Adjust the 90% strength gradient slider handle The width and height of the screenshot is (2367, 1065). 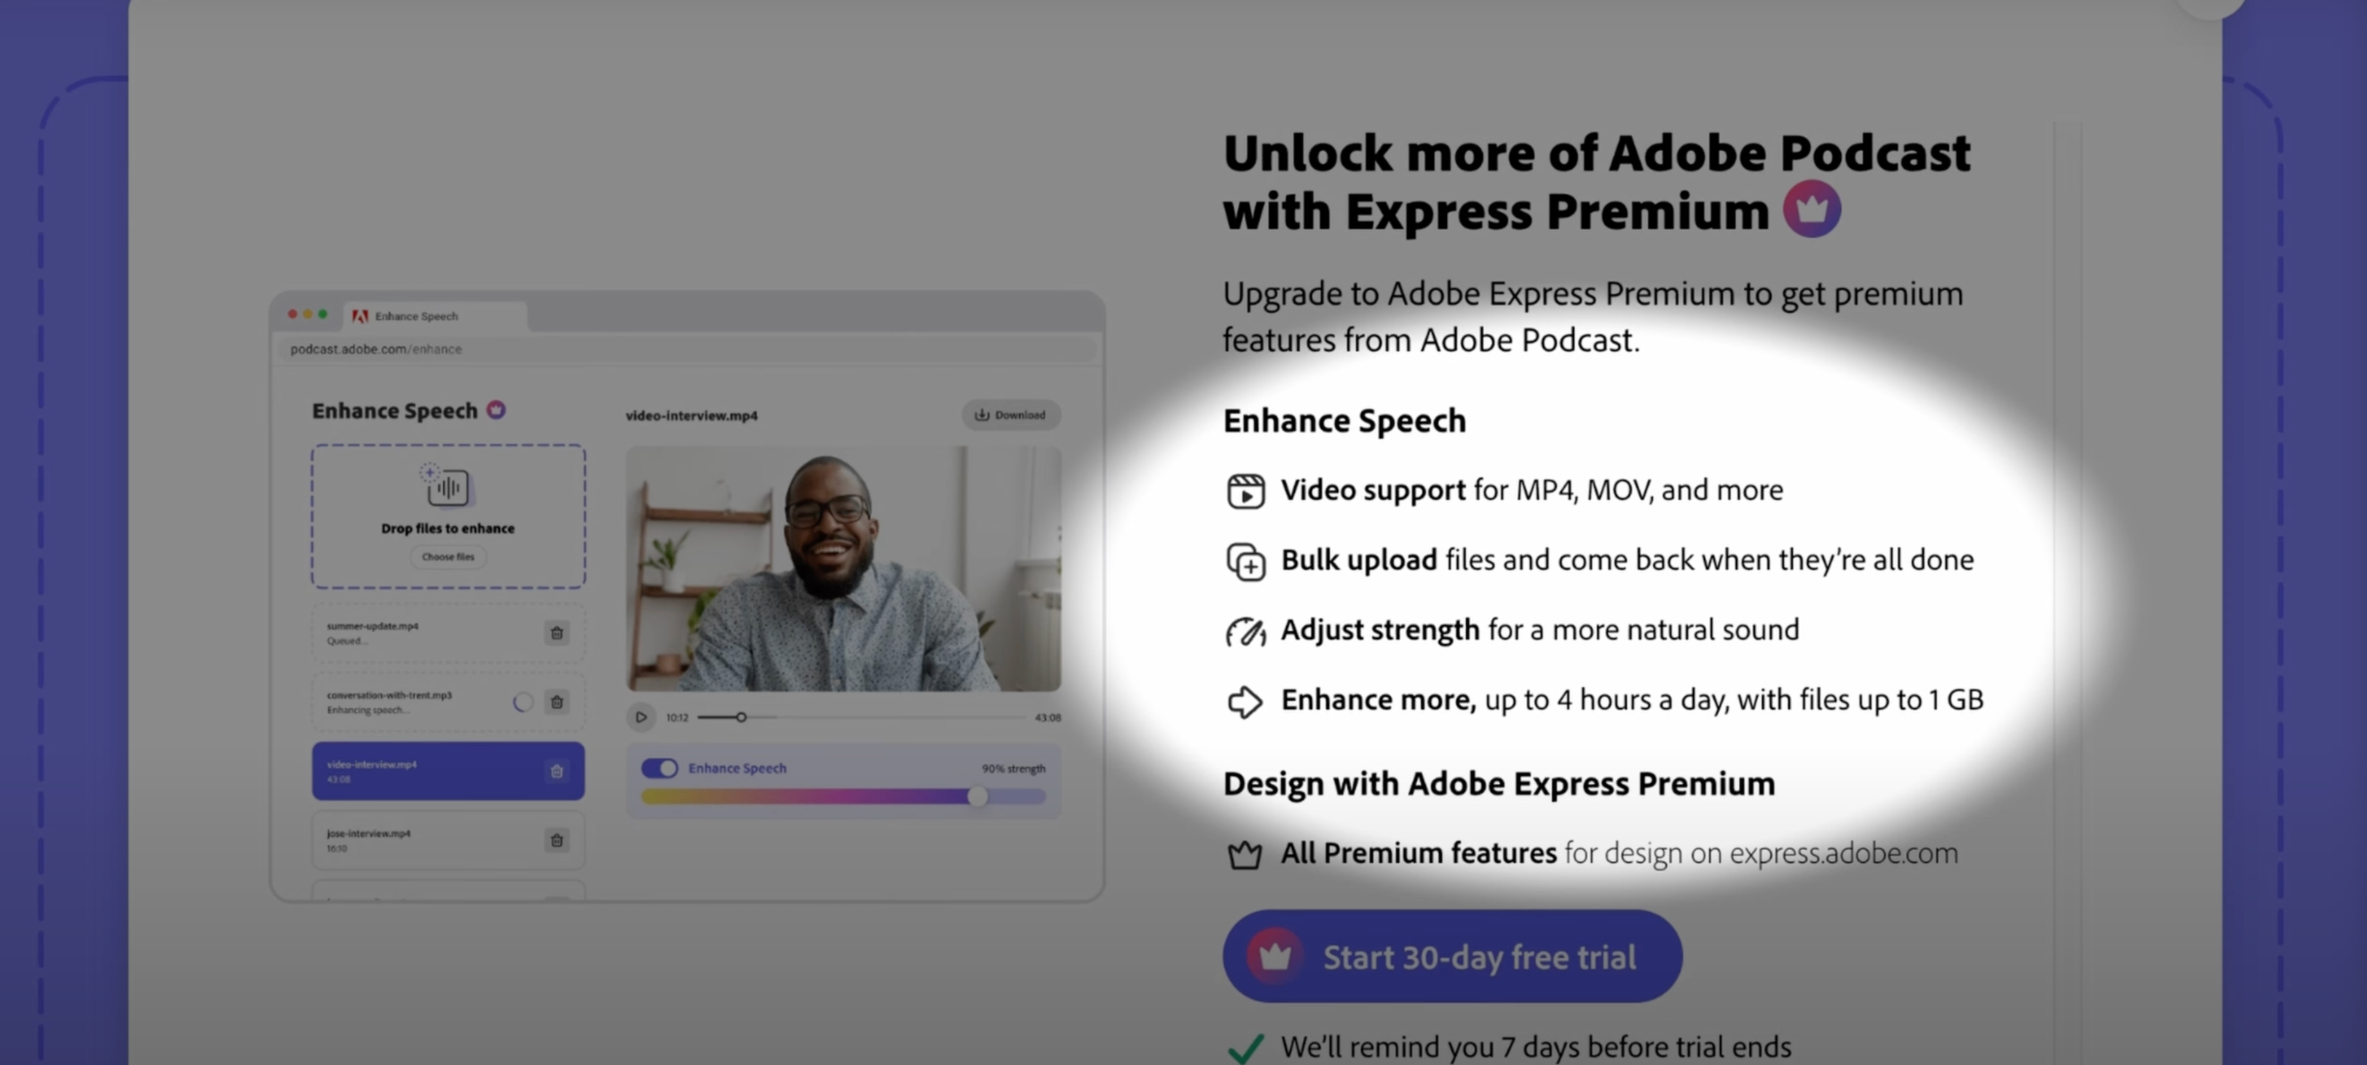(977, 796)
